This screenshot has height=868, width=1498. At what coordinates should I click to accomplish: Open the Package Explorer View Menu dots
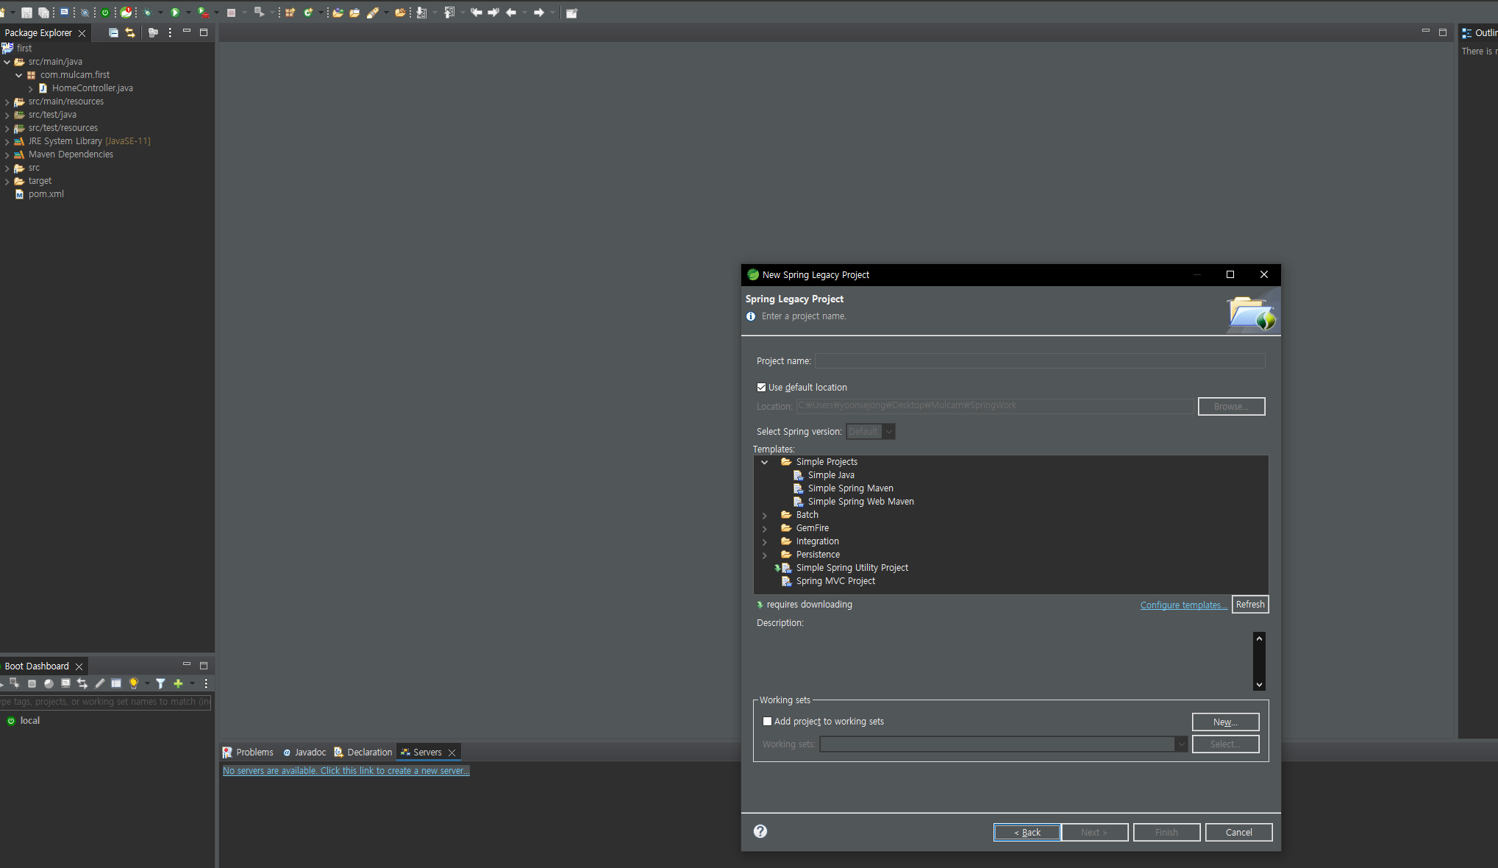tap(170, 32)
